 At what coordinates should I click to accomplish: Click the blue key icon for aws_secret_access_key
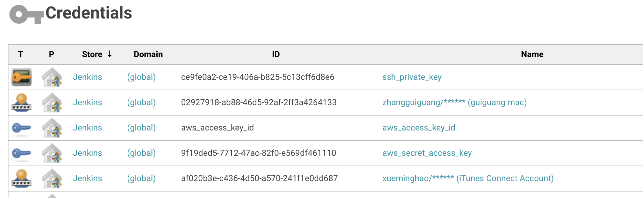point(21,153)
